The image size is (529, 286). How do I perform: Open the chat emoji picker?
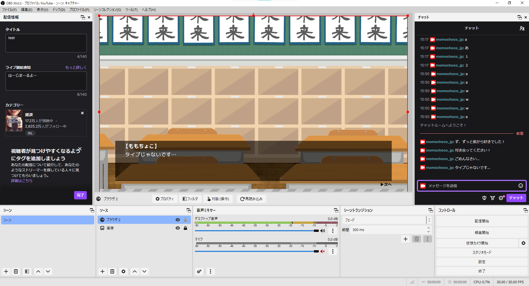click(520, 186)
